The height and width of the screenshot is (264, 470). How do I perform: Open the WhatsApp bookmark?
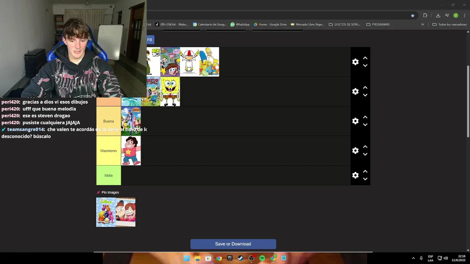240,25
